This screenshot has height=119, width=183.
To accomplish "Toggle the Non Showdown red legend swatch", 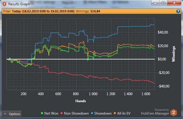I will click(61, 113).
